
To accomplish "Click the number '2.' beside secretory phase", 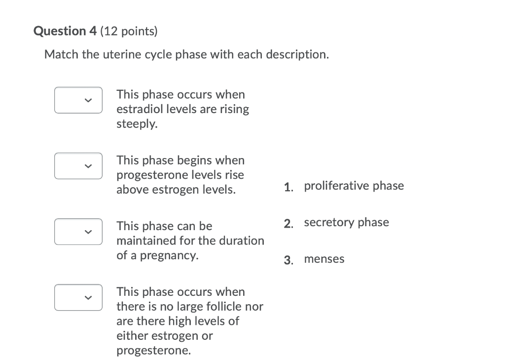I will [289, 223].
